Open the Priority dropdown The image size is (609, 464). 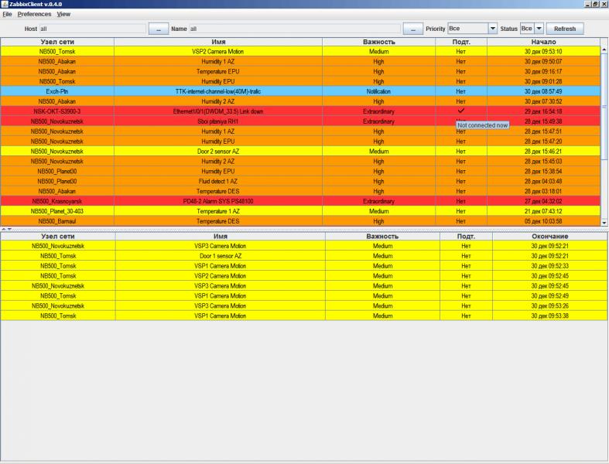492,29
